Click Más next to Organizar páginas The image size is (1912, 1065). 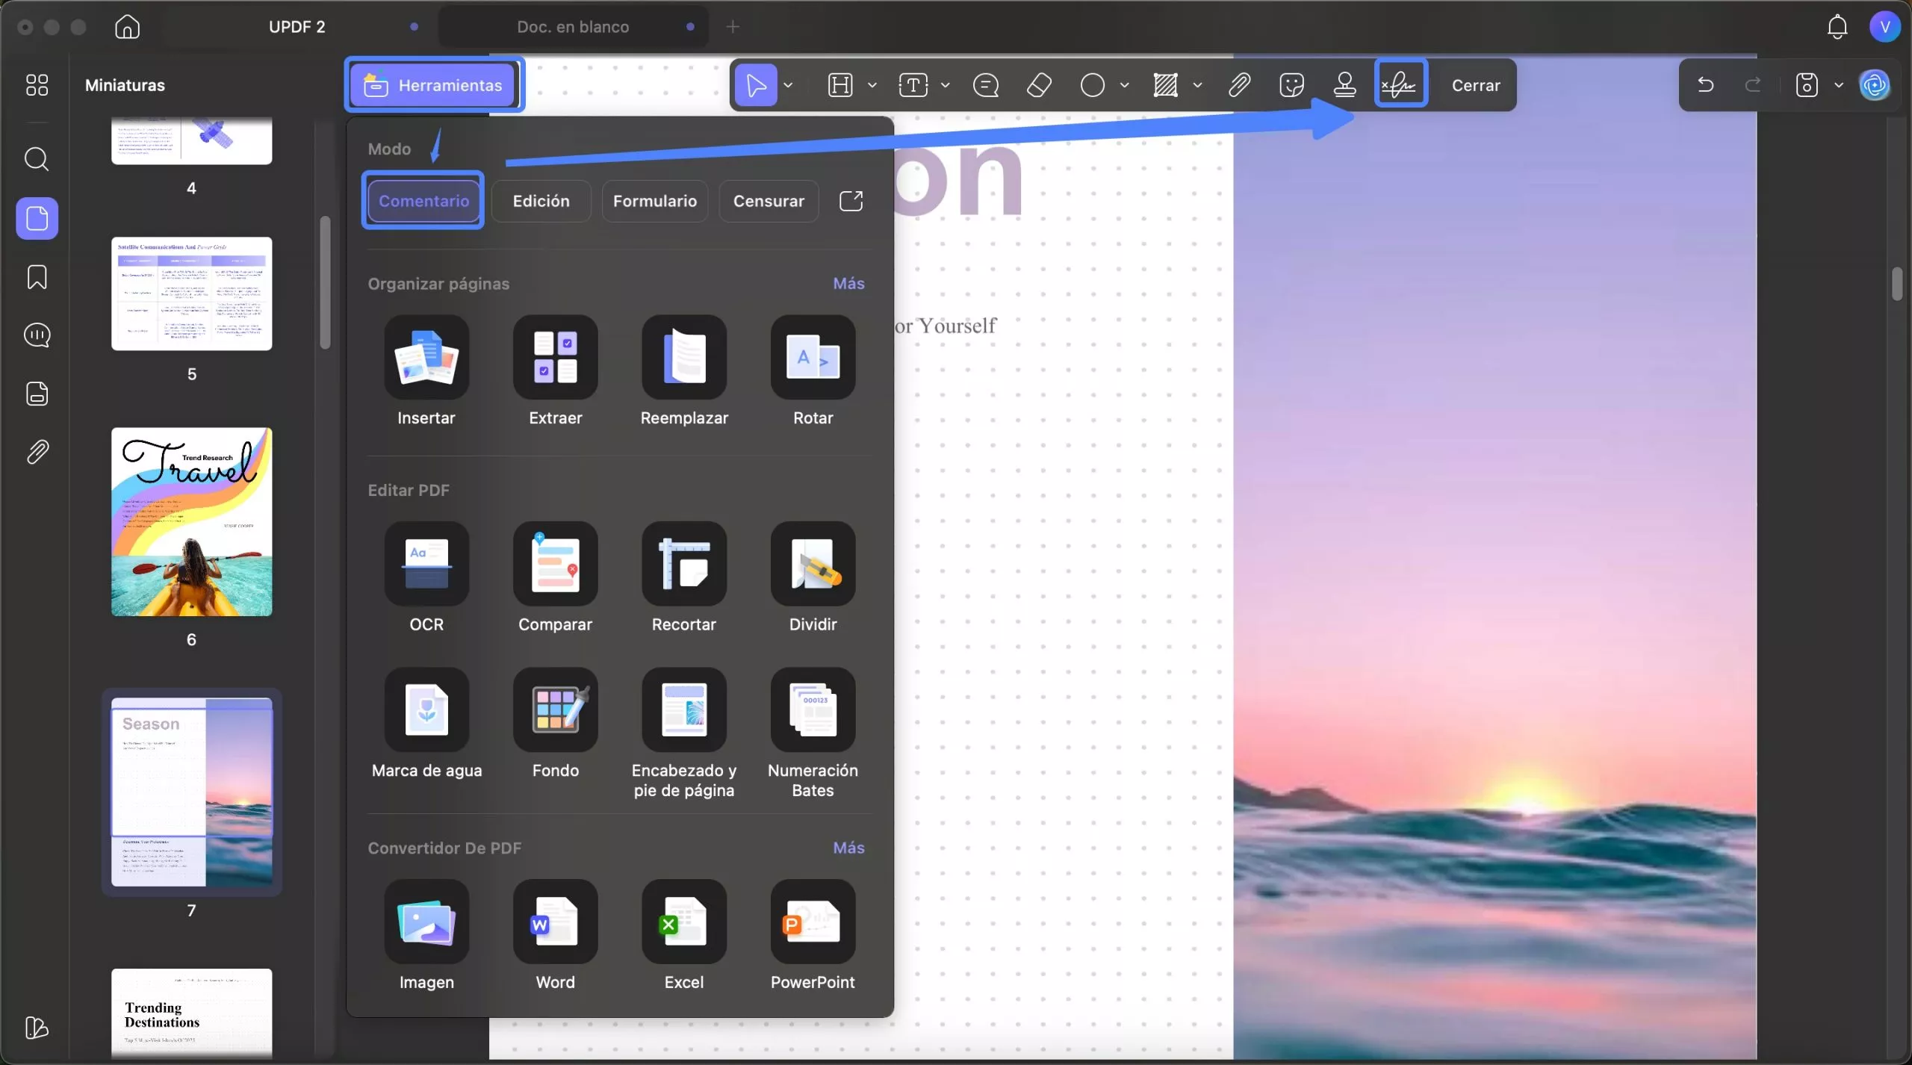click(x=848, y=284)
